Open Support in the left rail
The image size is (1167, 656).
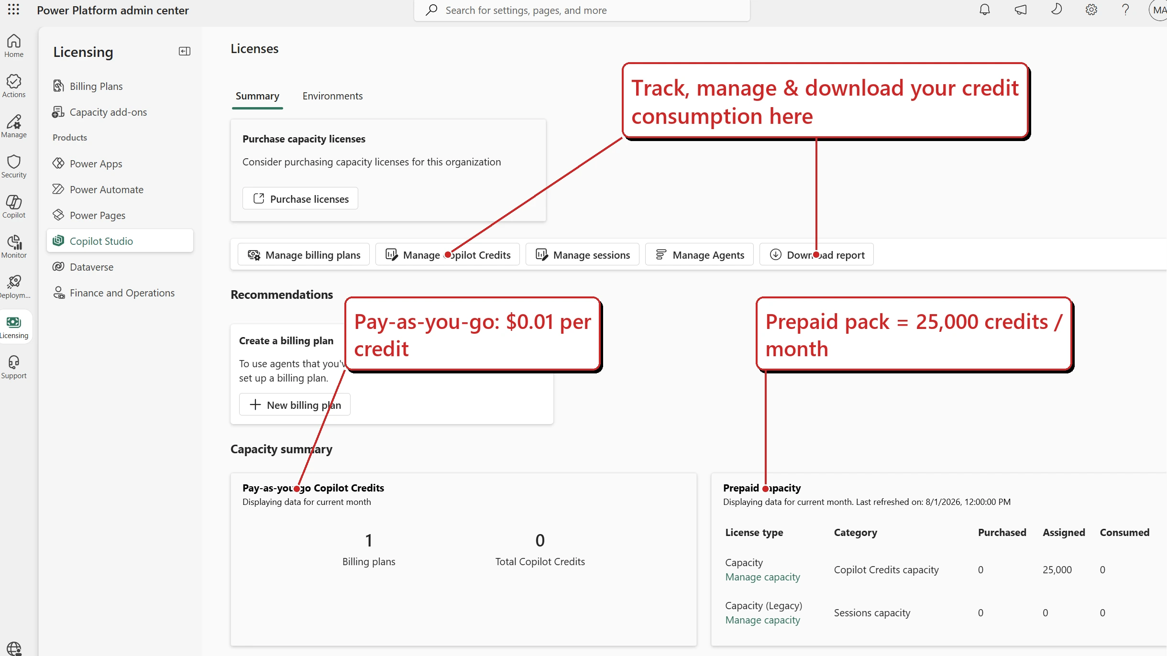click(14, 367)
